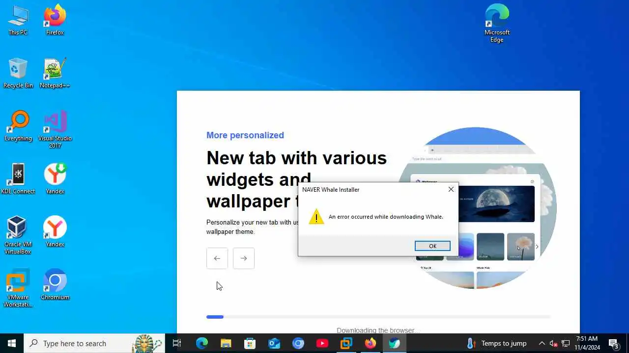629x353 pixels.
Task: Open Oracle VM VirtualBox shortcut
Action: 18,235
